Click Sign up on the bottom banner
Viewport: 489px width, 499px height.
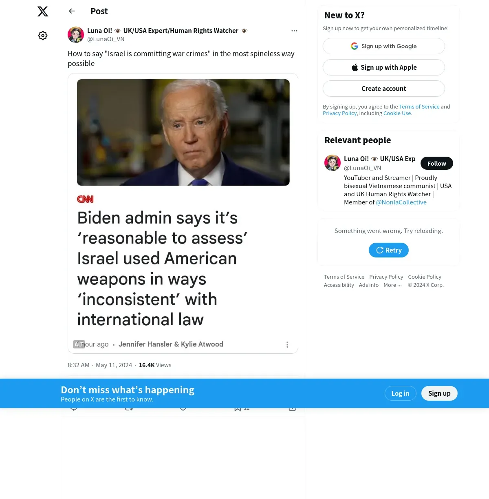[x=439, y=393]
